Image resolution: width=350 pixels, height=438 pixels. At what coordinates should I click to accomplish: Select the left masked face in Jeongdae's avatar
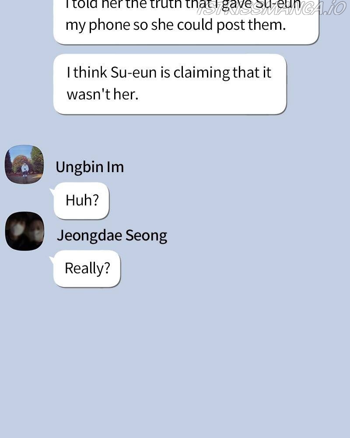[x=17, y=230]
